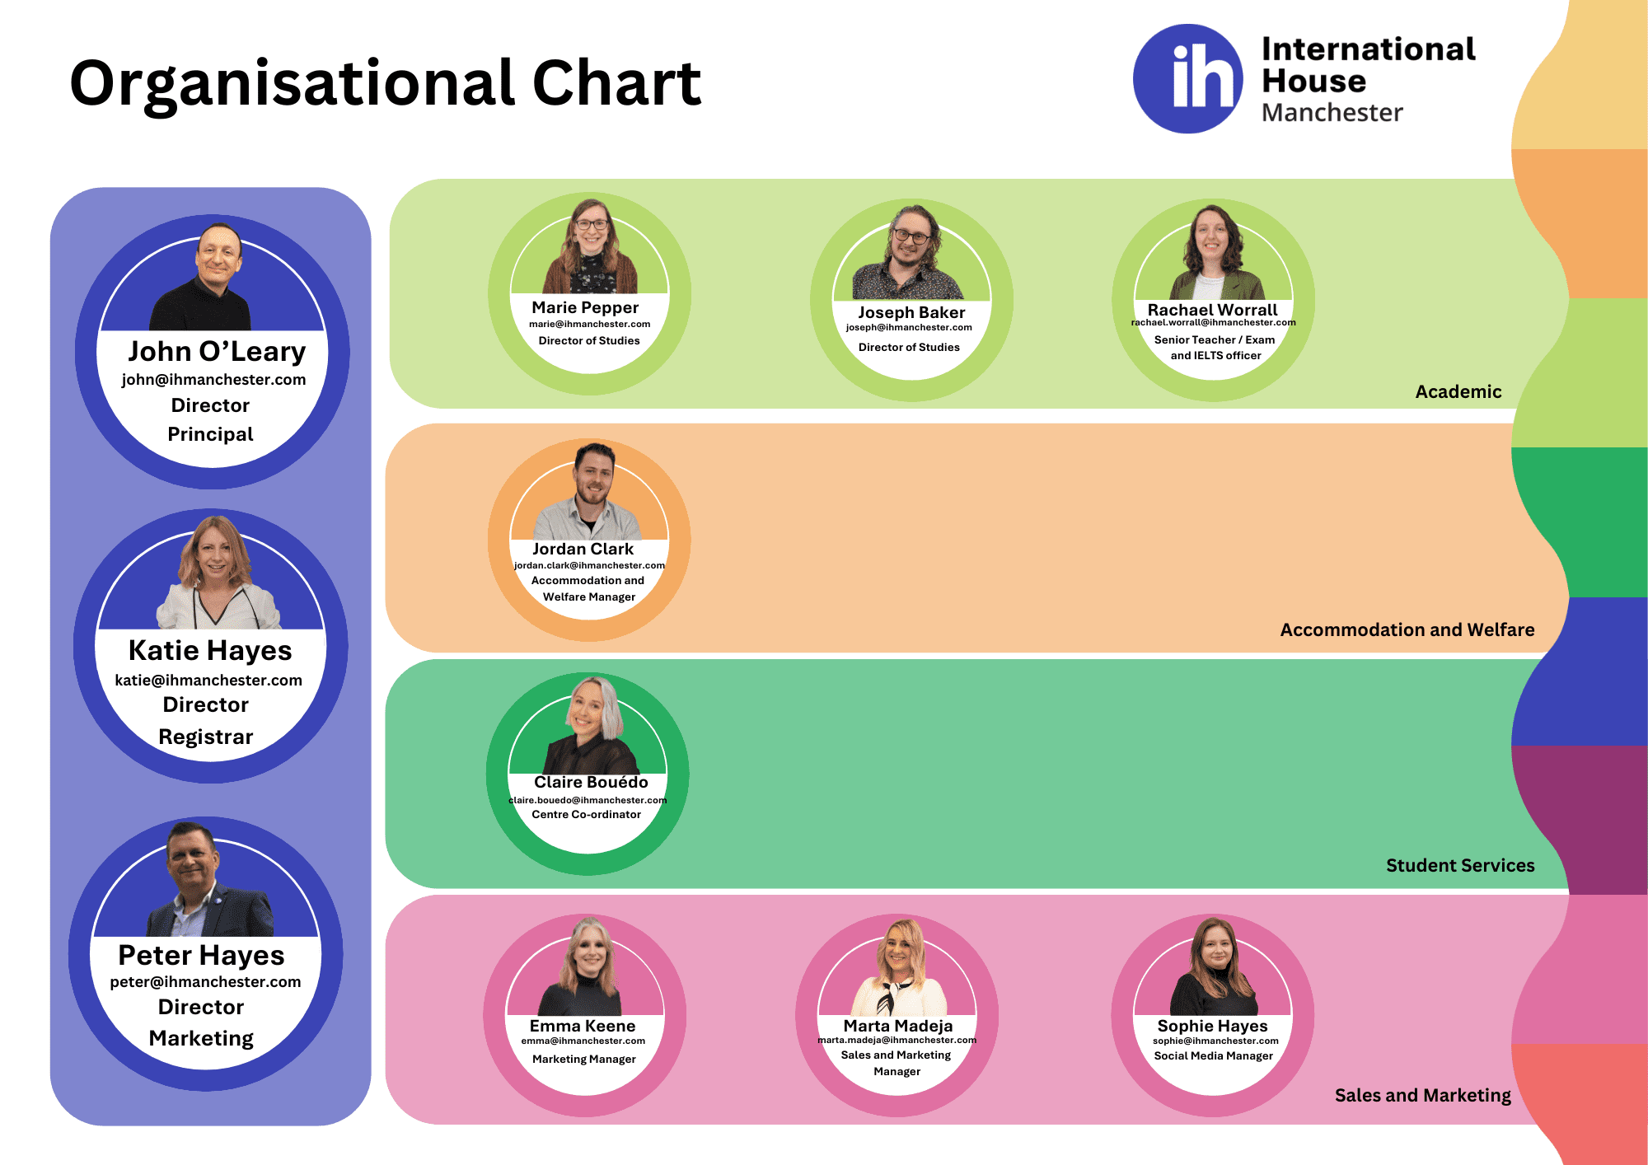Viewport: 1648px width, 1165px height.
Task: Click the Organisational Chart title
Action: tap(385, 84)
